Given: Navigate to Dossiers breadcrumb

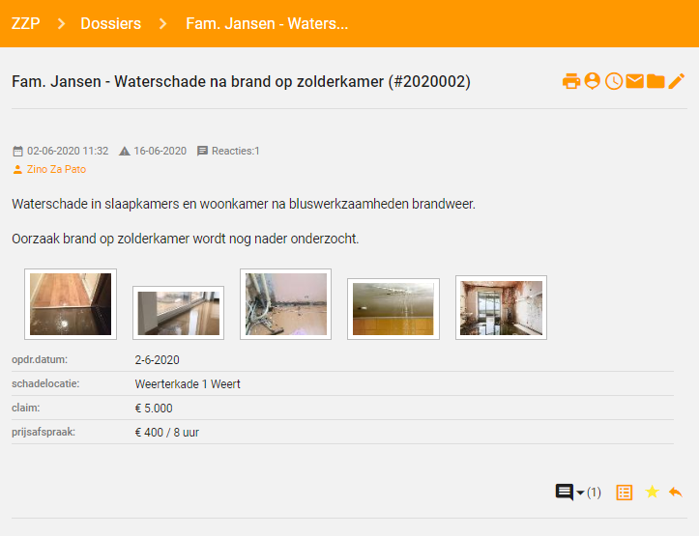Looking at the screenshot, I should (x=110, y=23).
